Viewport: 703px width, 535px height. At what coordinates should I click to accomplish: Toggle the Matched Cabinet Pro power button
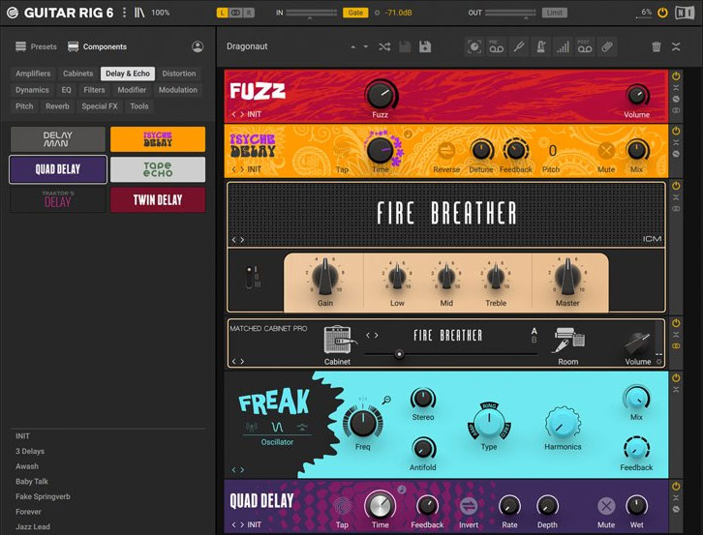point(676,323)
